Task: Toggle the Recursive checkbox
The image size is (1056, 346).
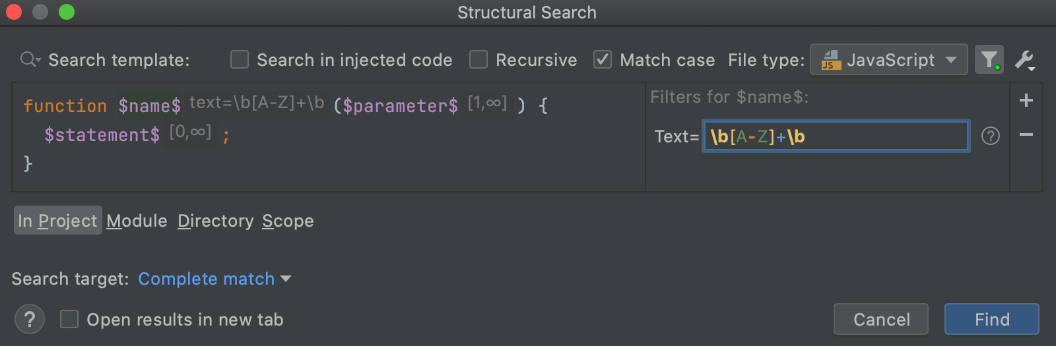Action: pos(478,60)
